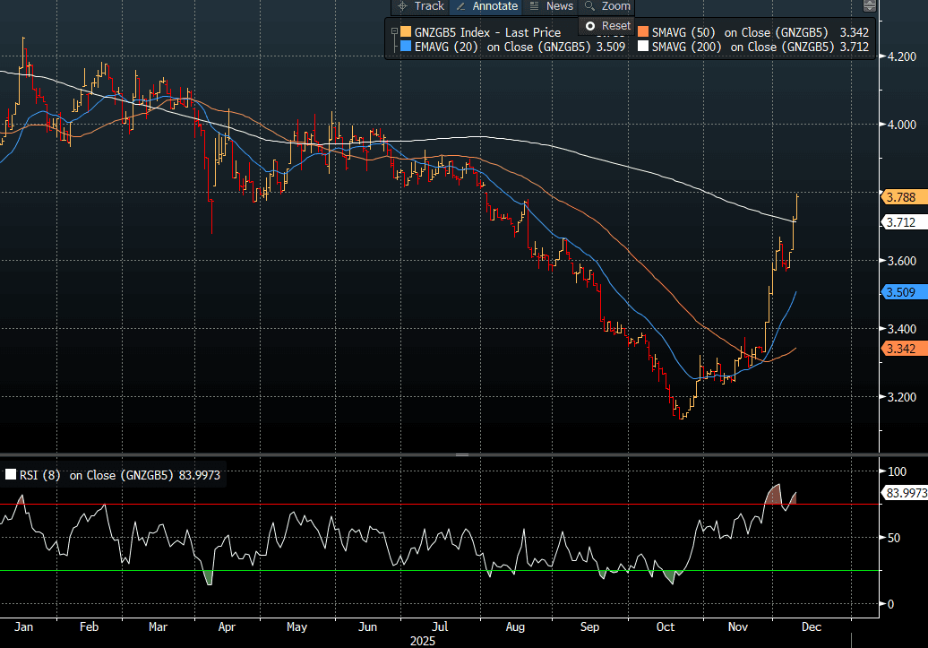Viewport: 928px width, 648px height.
Task: Click the SMAVG (200) white color swatch
Action: point(642,47)
